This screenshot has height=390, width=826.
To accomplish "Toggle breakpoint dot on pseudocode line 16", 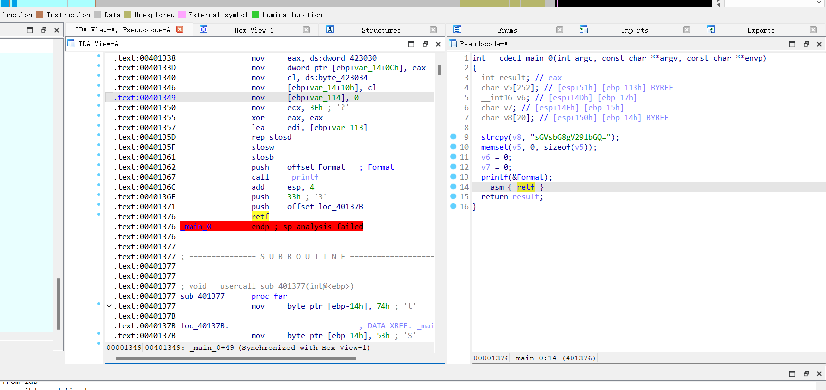I will coord(453,206).
